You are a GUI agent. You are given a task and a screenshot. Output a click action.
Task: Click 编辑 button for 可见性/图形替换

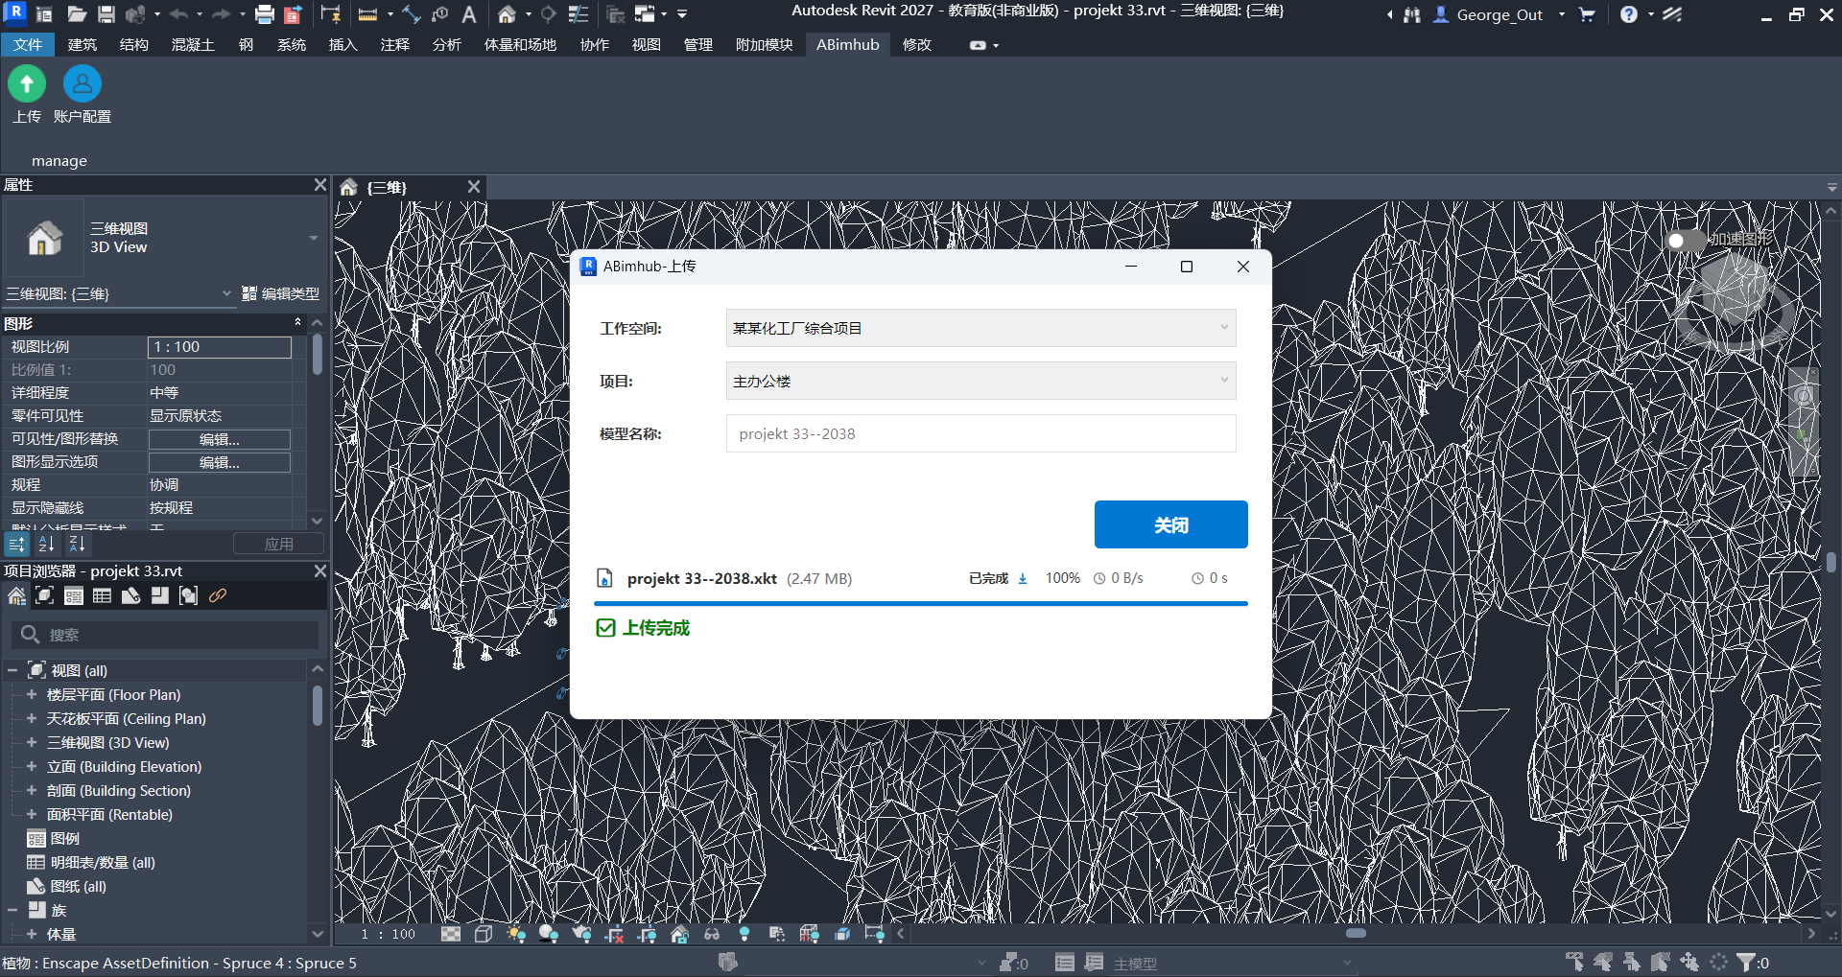(x=220, y=439)
